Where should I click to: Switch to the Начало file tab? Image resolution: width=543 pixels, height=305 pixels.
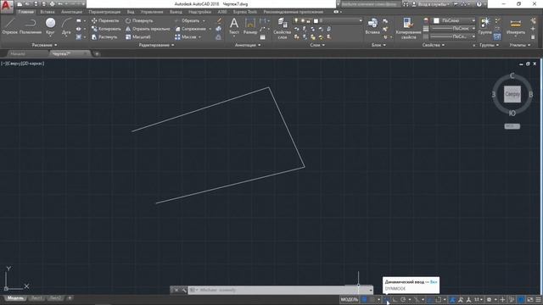coord(18,53)
